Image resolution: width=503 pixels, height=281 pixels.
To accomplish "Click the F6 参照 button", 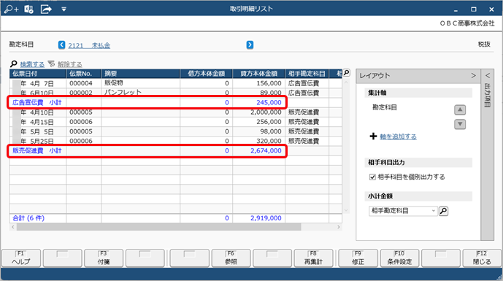I will tap(231, 258).
